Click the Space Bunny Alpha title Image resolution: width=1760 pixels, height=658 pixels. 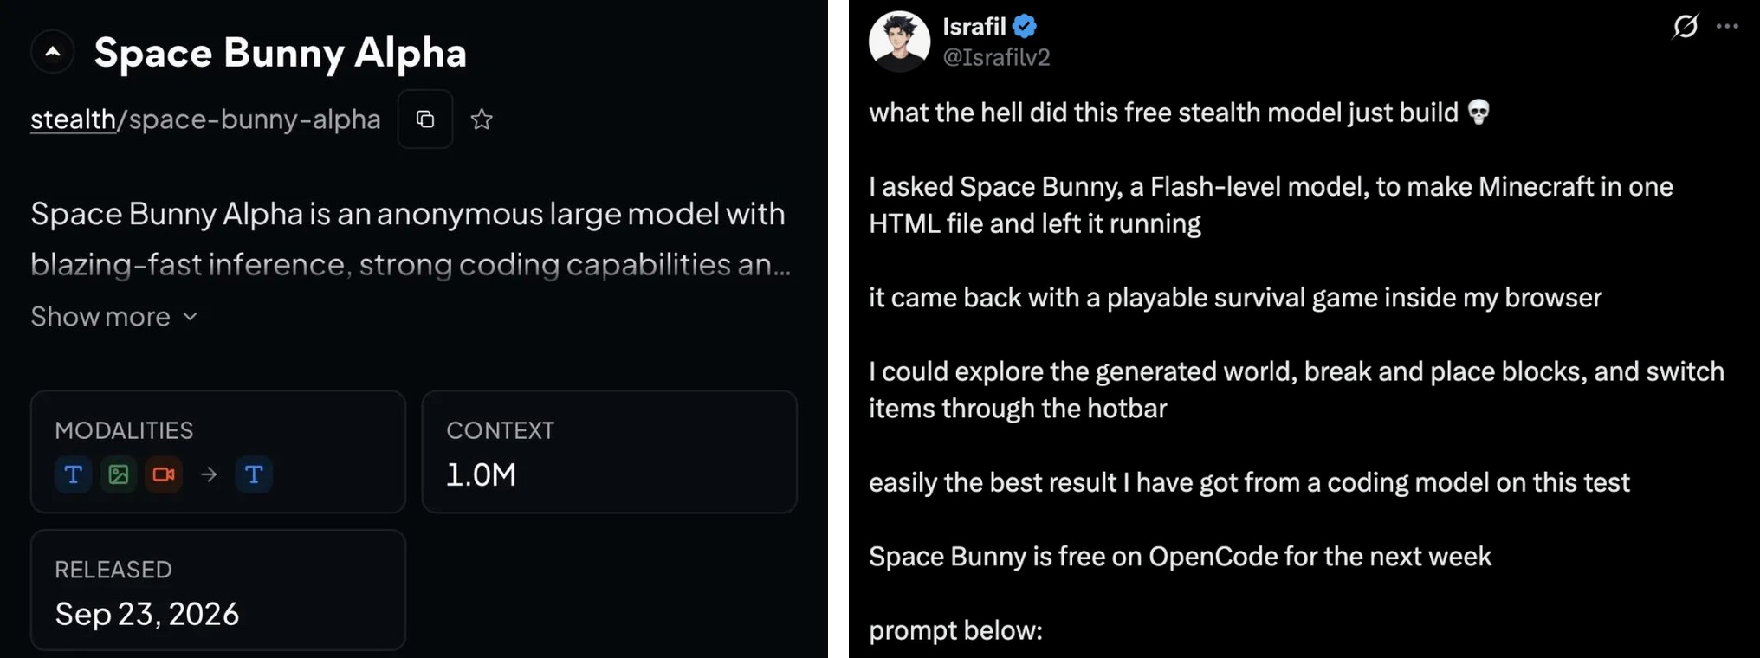click(x=281, y=53)
